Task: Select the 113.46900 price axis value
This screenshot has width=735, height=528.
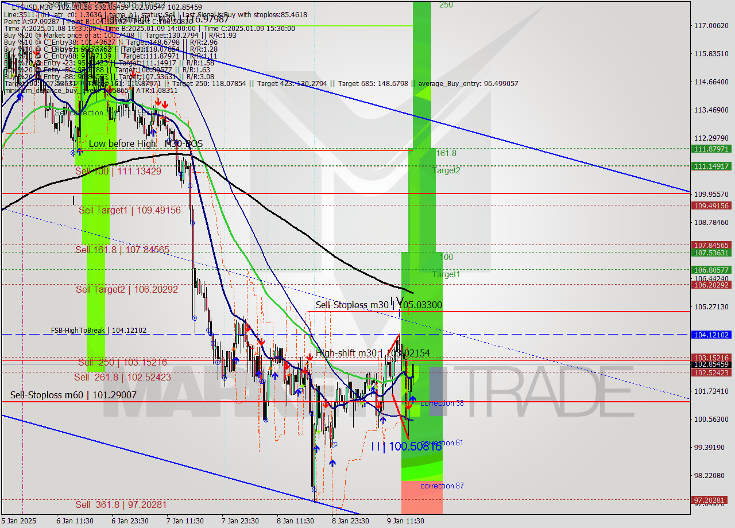Action: click(711, 110)
